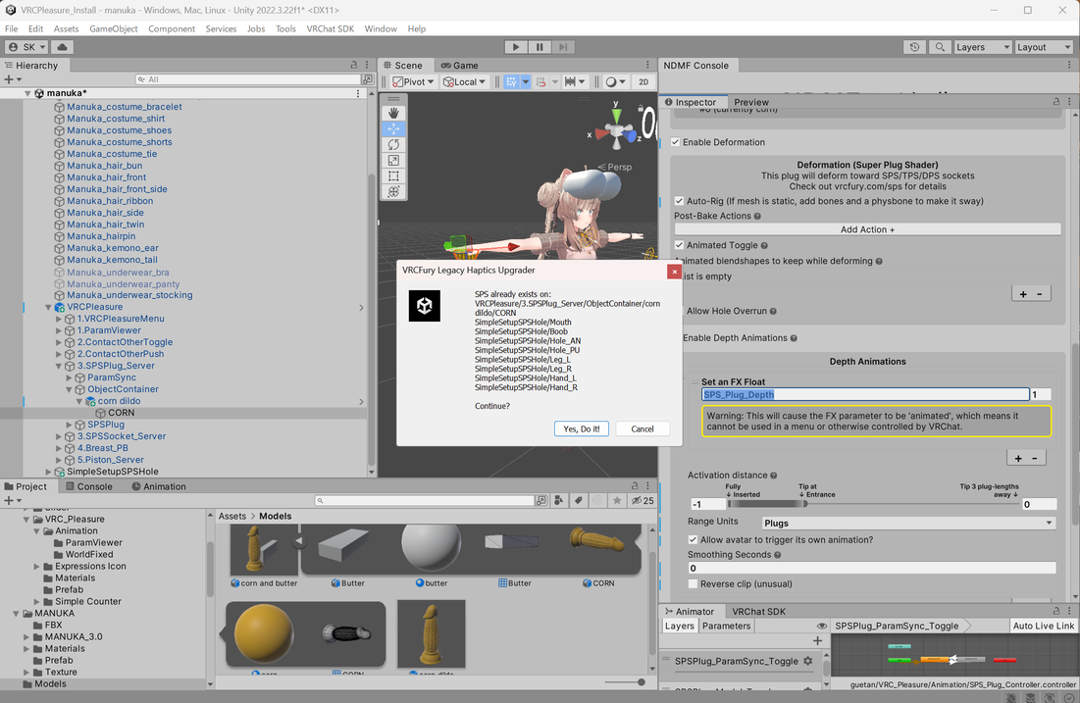Switch to the VRChat SDK tab
Screen dimensions: 1080x703
758,612
